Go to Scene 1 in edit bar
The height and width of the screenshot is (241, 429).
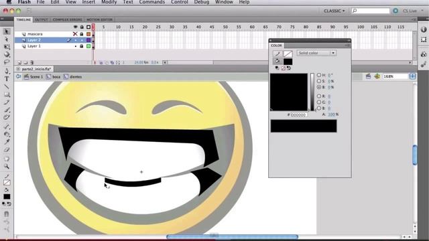point(34,77)
